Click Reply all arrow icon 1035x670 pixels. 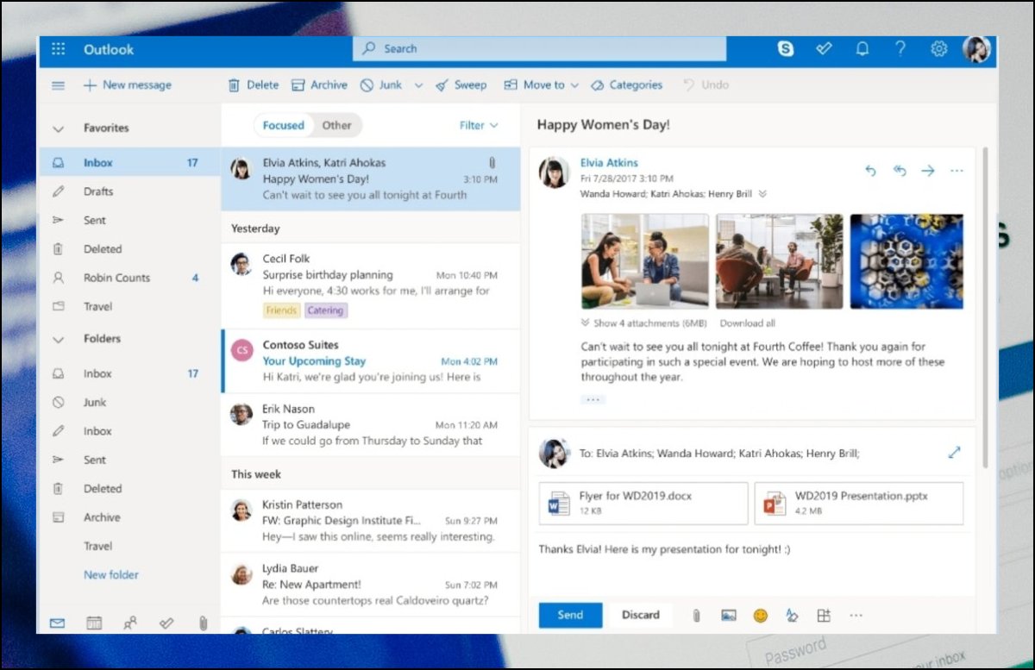[x=900, y=171]
